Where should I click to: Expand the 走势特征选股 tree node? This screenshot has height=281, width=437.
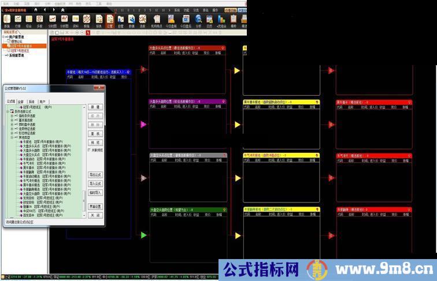pyautogui.click(x=12, y=129)
